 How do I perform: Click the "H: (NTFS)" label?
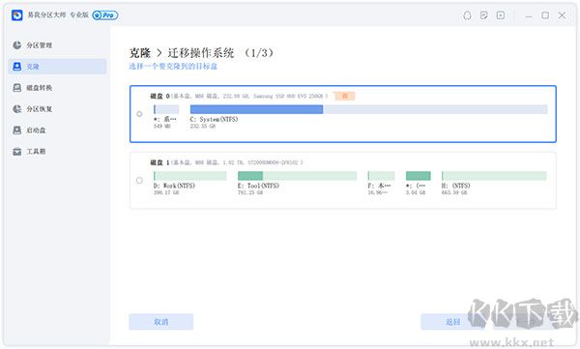click(455, 186)
